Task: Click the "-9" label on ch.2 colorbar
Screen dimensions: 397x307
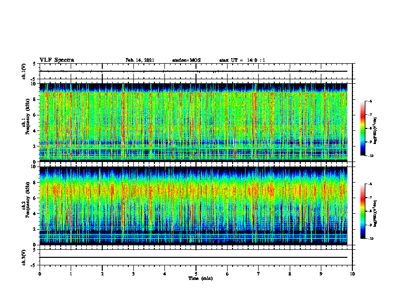Action: (x=370, y=225)
